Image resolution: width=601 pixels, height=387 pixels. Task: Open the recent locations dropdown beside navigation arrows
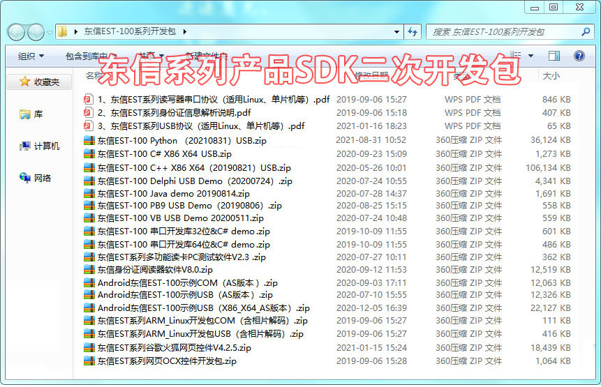coord(50,33)
